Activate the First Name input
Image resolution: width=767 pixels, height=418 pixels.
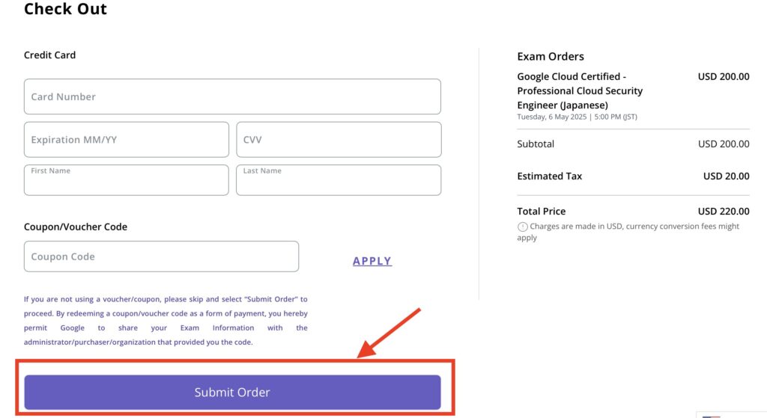[126, 180]
